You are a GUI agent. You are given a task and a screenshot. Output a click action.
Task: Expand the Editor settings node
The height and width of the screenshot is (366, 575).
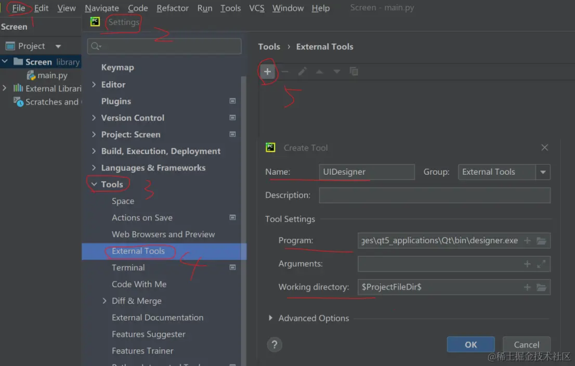click(94, 84)
